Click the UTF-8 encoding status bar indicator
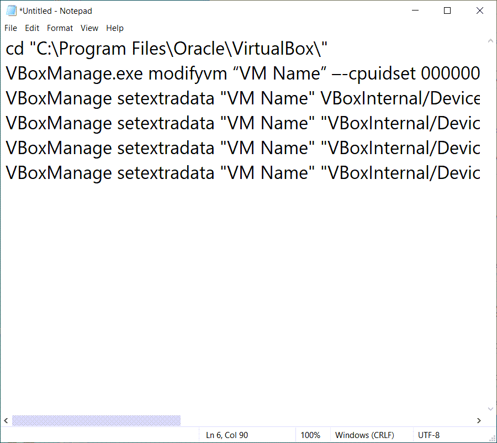This screenshot has width=497, height=443. (429, 435)
